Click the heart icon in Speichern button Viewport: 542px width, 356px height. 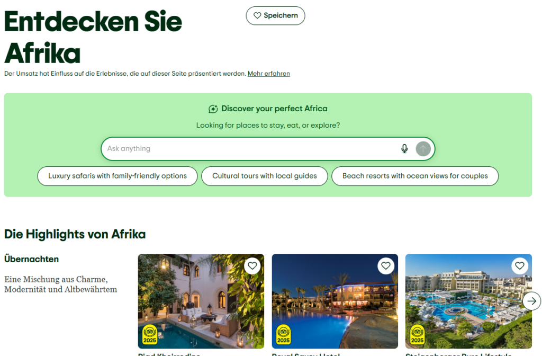257,15
